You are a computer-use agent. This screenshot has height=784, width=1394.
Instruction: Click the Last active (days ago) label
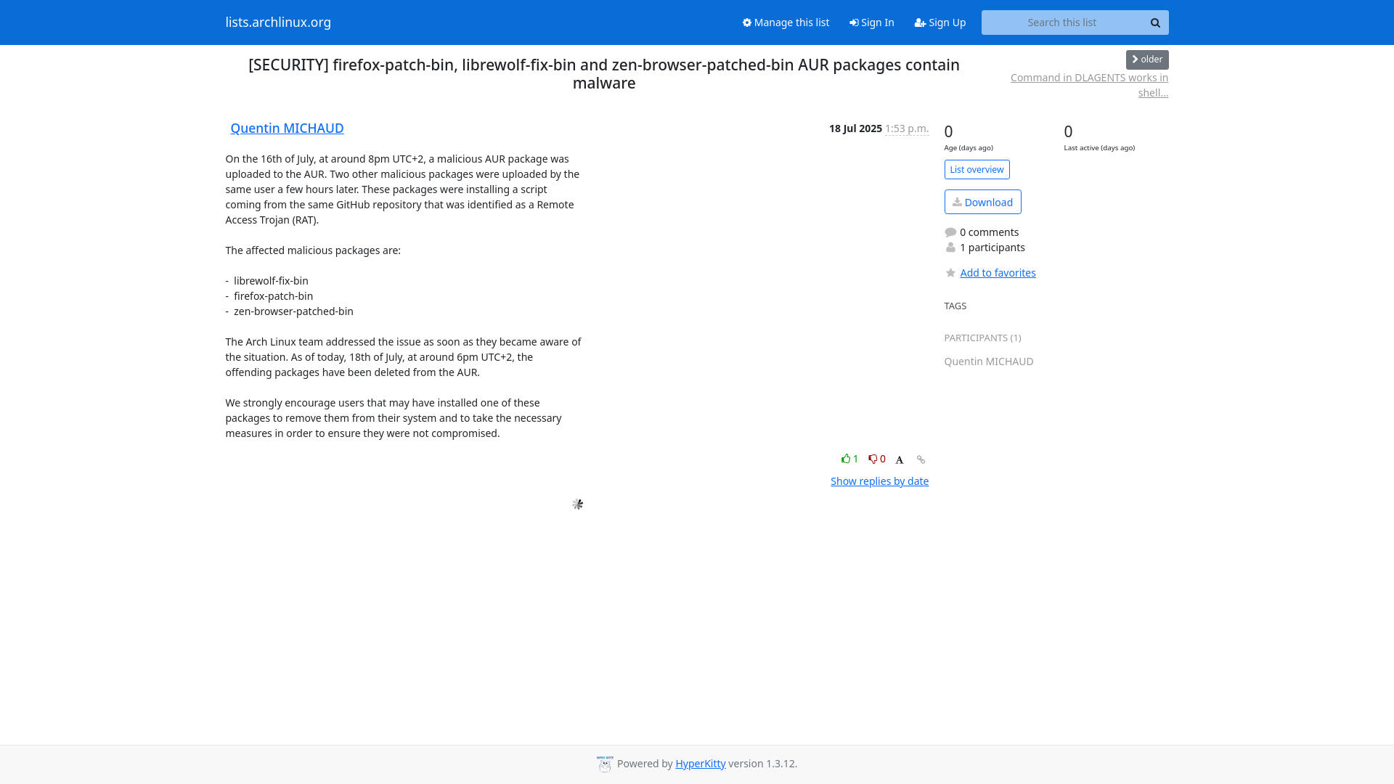(x=1099, y=148)
